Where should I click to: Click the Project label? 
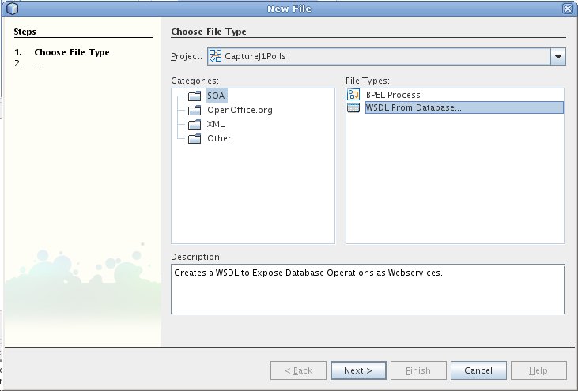point(187,56)
